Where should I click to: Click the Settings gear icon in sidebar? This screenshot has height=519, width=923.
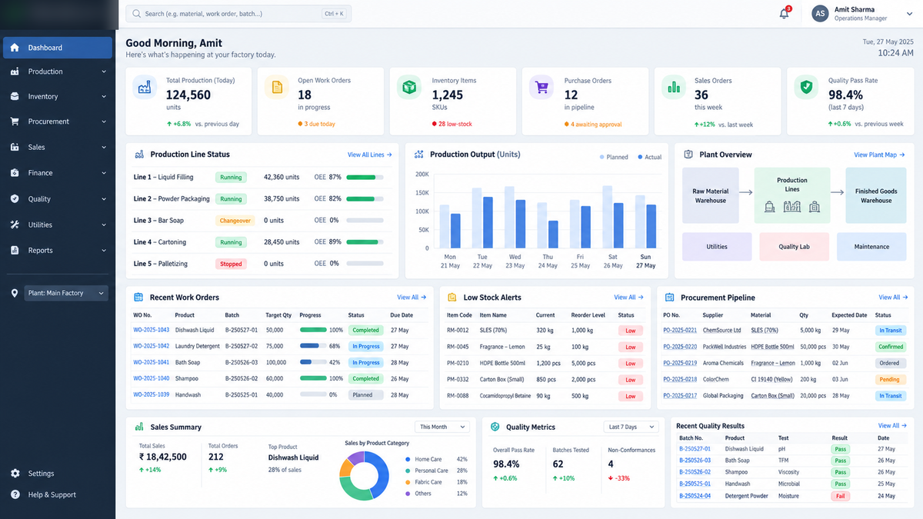tap(15, 474)
